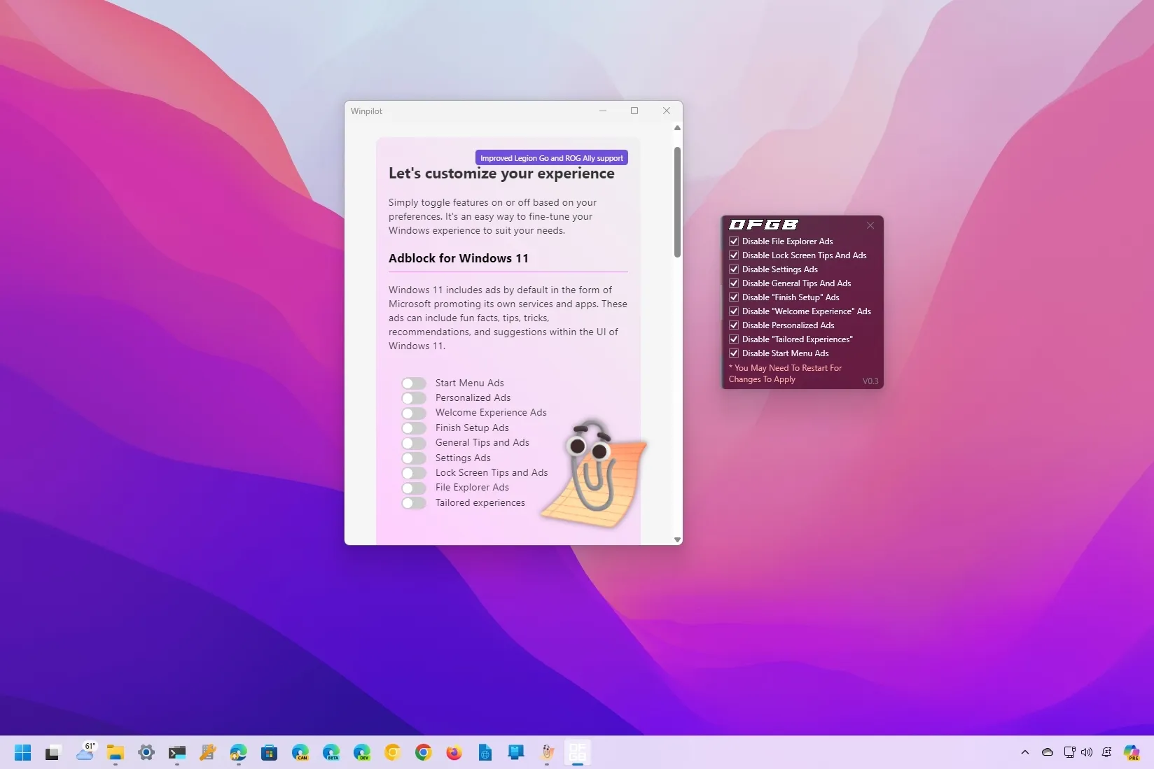The image size is (1154, 769).
Task: Open Microsoft Store from the taskbar
Action: tap(270, 753)
